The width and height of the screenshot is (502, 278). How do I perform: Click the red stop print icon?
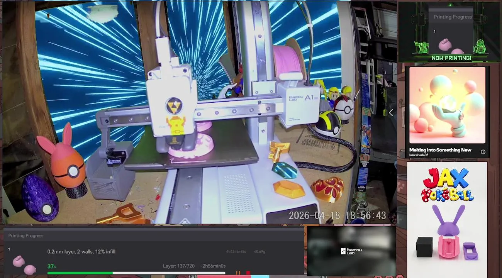pyautogui.click(x=248, y=273)
